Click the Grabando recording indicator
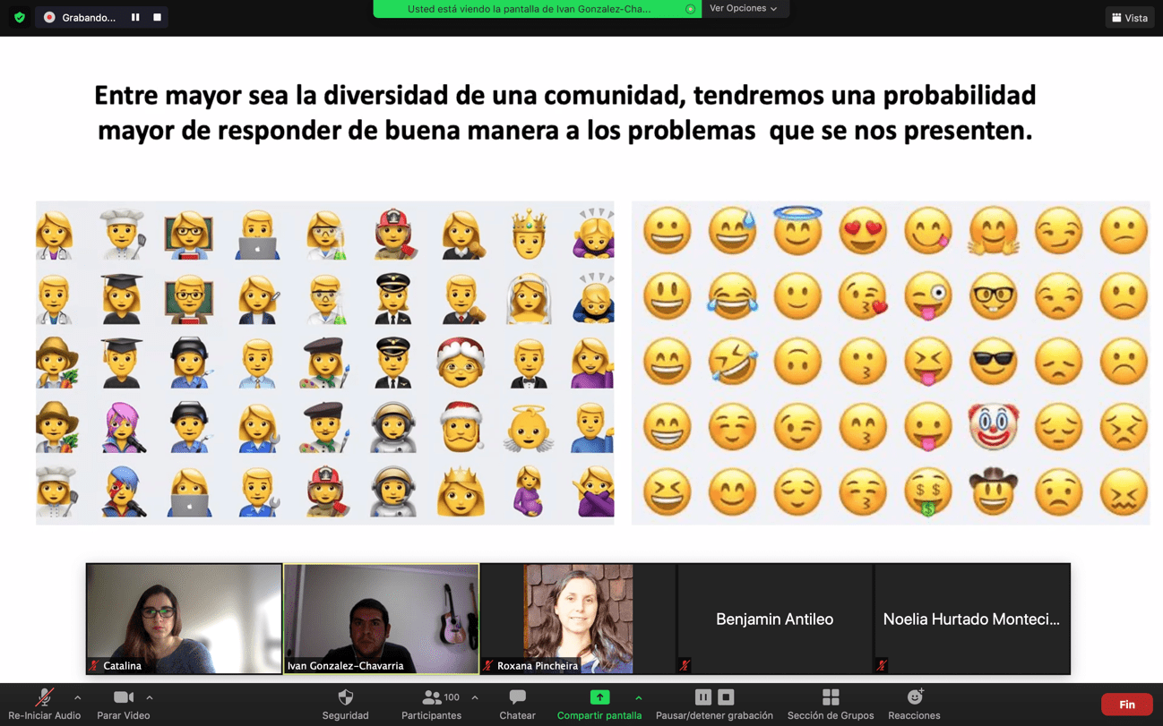The image size is (1163, 726). [x=82, y=17]
